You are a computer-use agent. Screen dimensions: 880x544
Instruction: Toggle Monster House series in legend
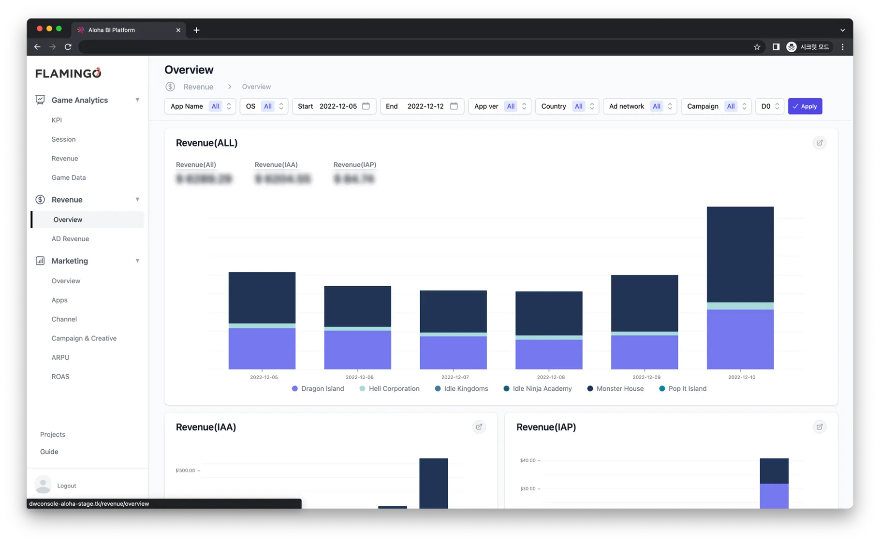point(616,389)
